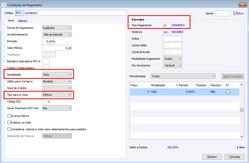Click the Condições de Pagamento window icon
This screenshot has width=249, height=163.
[x=4, y=5]
